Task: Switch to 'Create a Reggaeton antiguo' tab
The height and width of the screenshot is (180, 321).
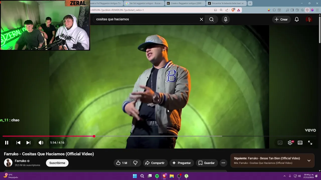Action: click(185, 3)
